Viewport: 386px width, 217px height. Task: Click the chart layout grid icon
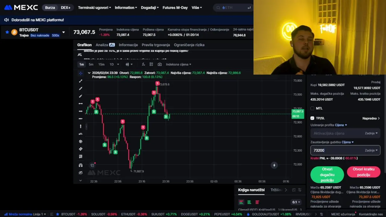tap(151, 64)
